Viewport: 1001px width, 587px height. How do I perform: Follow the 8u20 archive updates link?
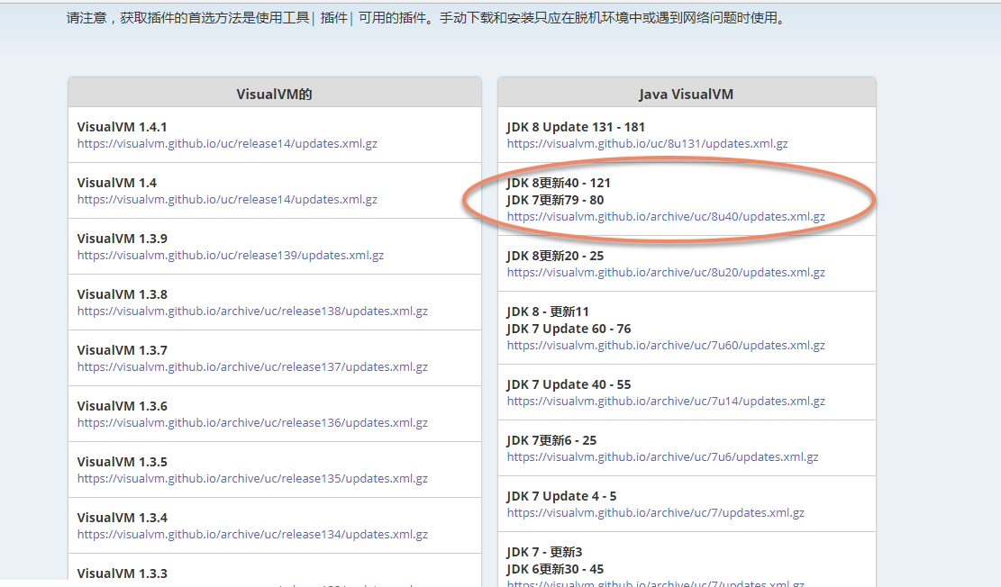pyautogui.click(x=666, y=273)
